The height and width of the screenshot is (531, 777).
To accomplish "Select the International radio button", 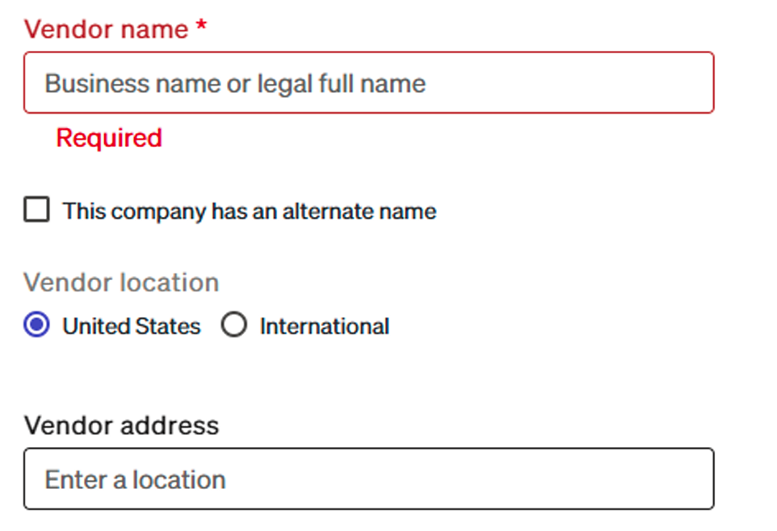I will (233, 326).
